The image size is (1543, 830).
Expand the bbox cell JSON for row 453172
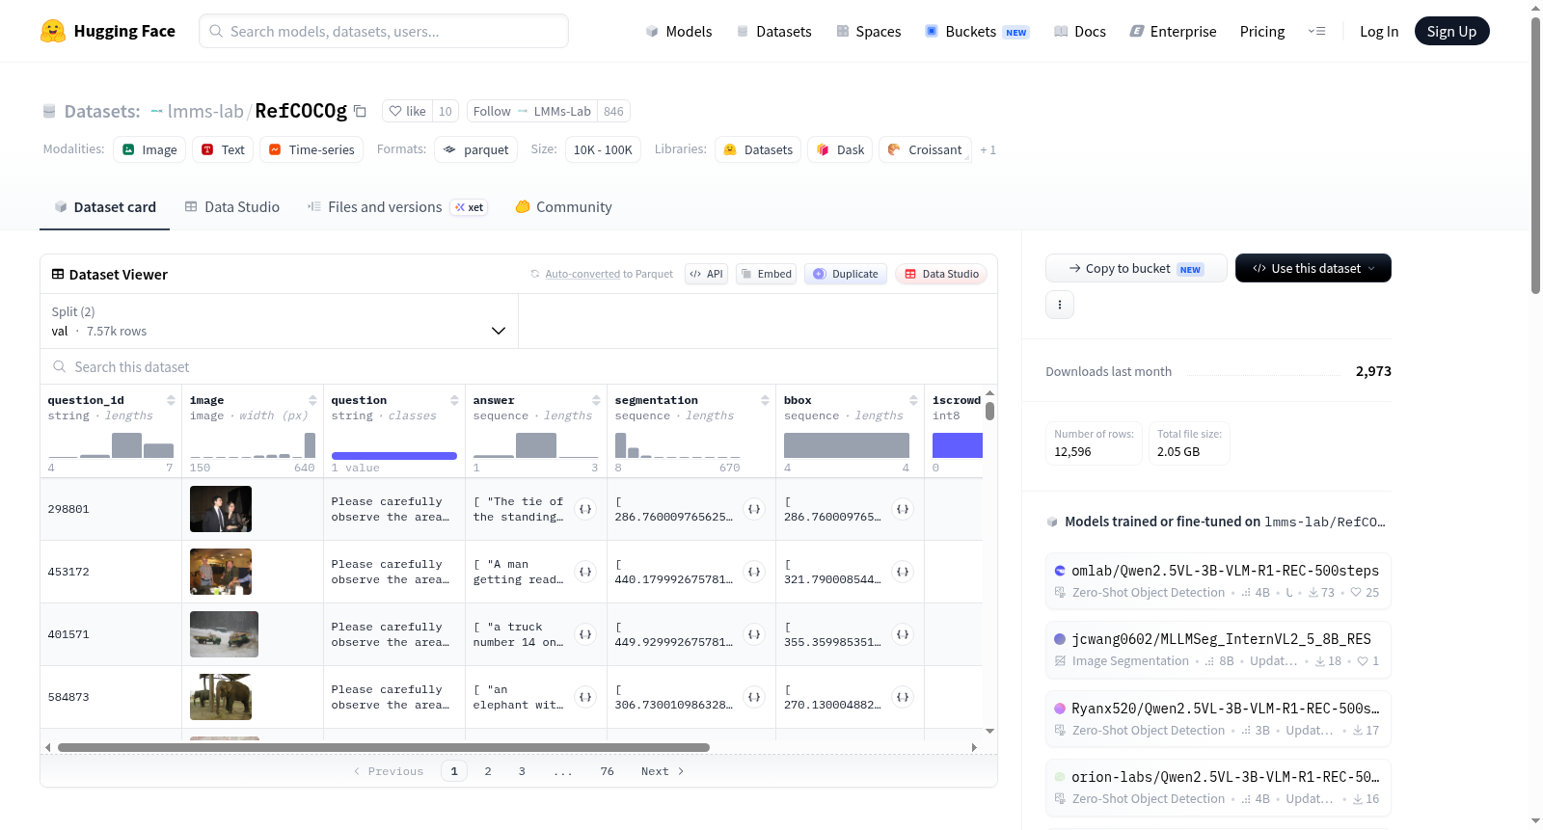click(903, 572)
